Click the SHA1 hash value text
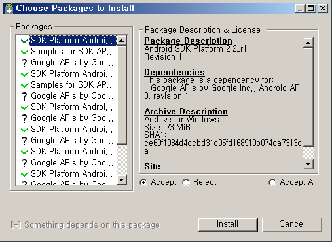Viewport: 332px width, 242px height. (x=223, y=147)
